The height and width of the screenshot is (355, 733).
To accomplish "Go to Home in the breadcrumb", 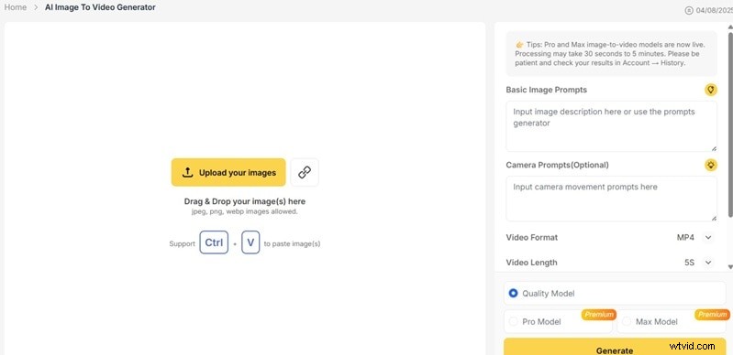I will pos(16,7).
